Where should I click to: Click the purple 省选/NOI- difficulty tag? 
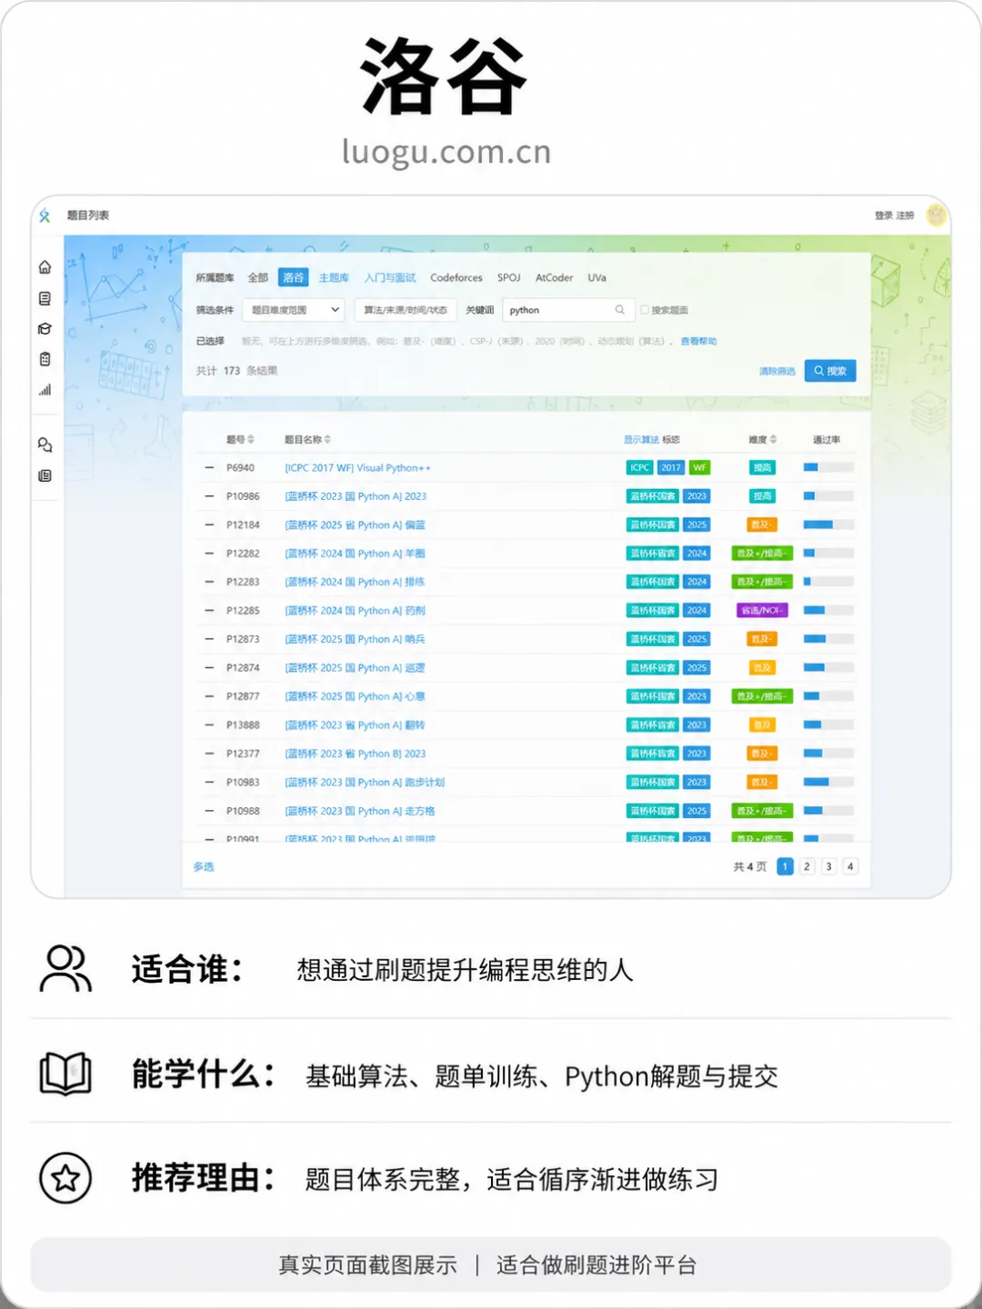coord(762,611)
